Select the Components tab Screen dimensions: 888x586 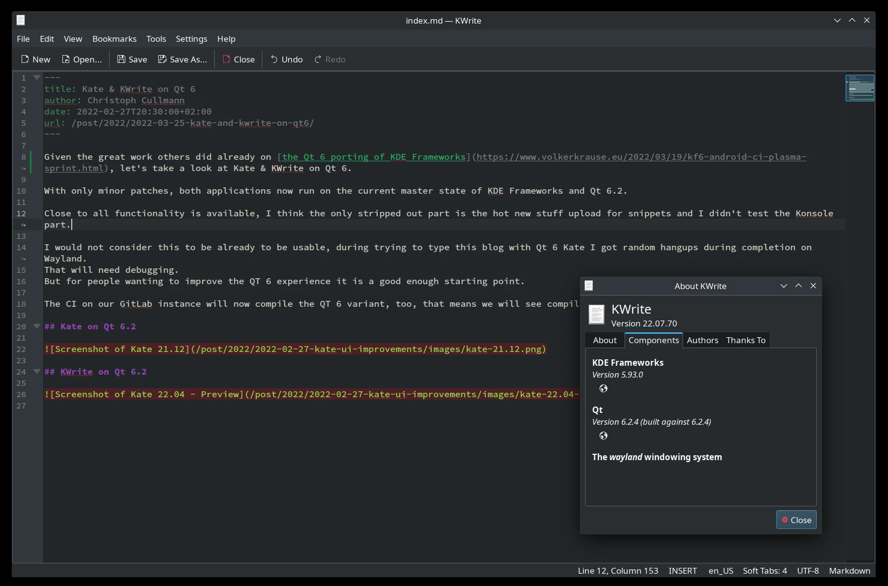pos(654,340)
